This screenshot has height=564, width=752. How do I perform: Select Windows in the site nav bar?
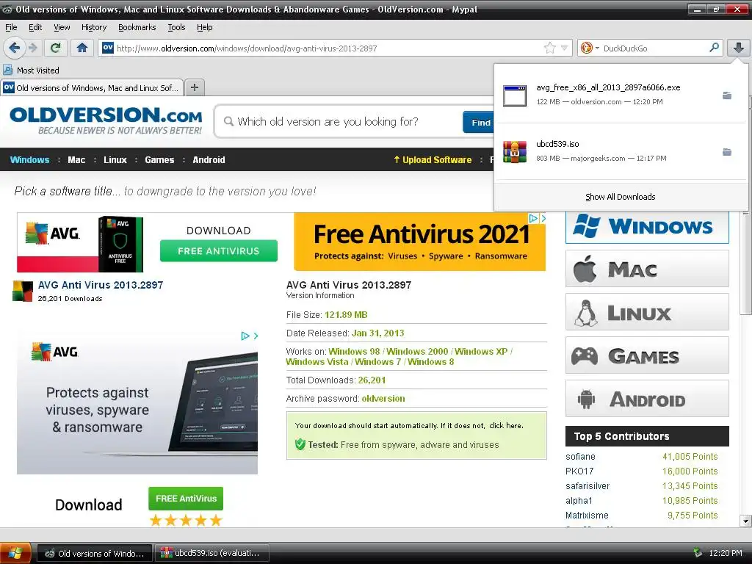point(29,159)
